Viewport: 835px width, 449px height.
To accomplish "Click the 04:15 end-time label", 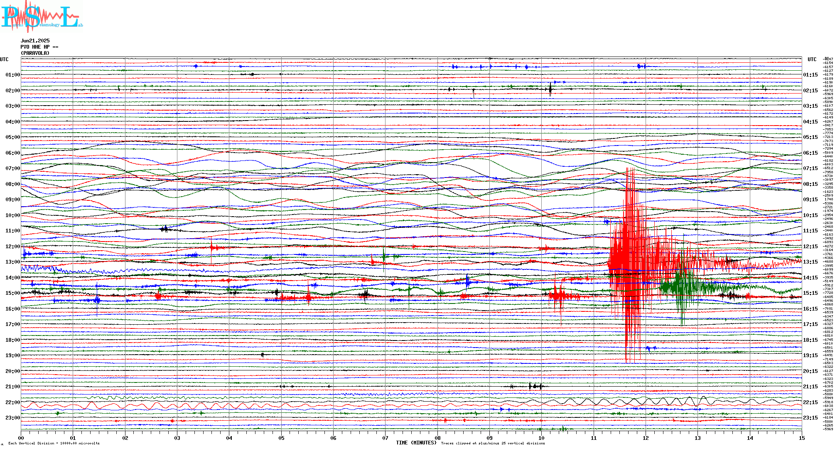I will (x=810, y=122).
